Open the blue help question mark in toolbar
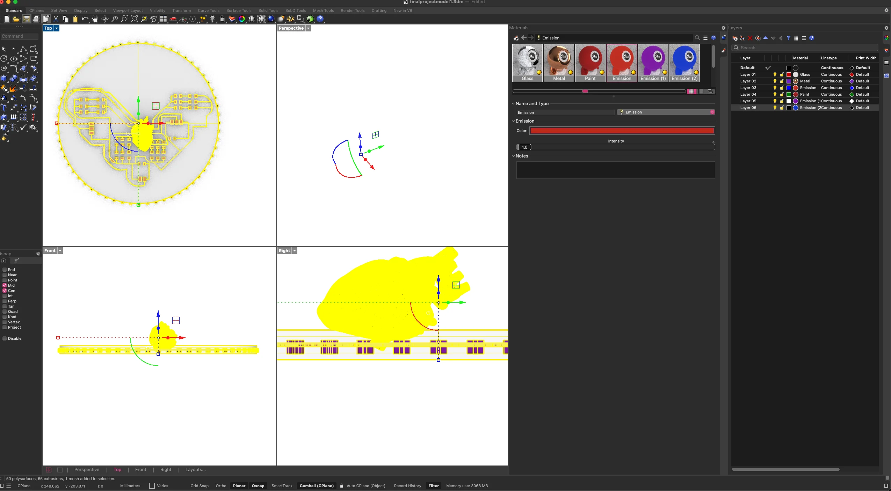The image size is (891, 491). (x=320, y=19)
